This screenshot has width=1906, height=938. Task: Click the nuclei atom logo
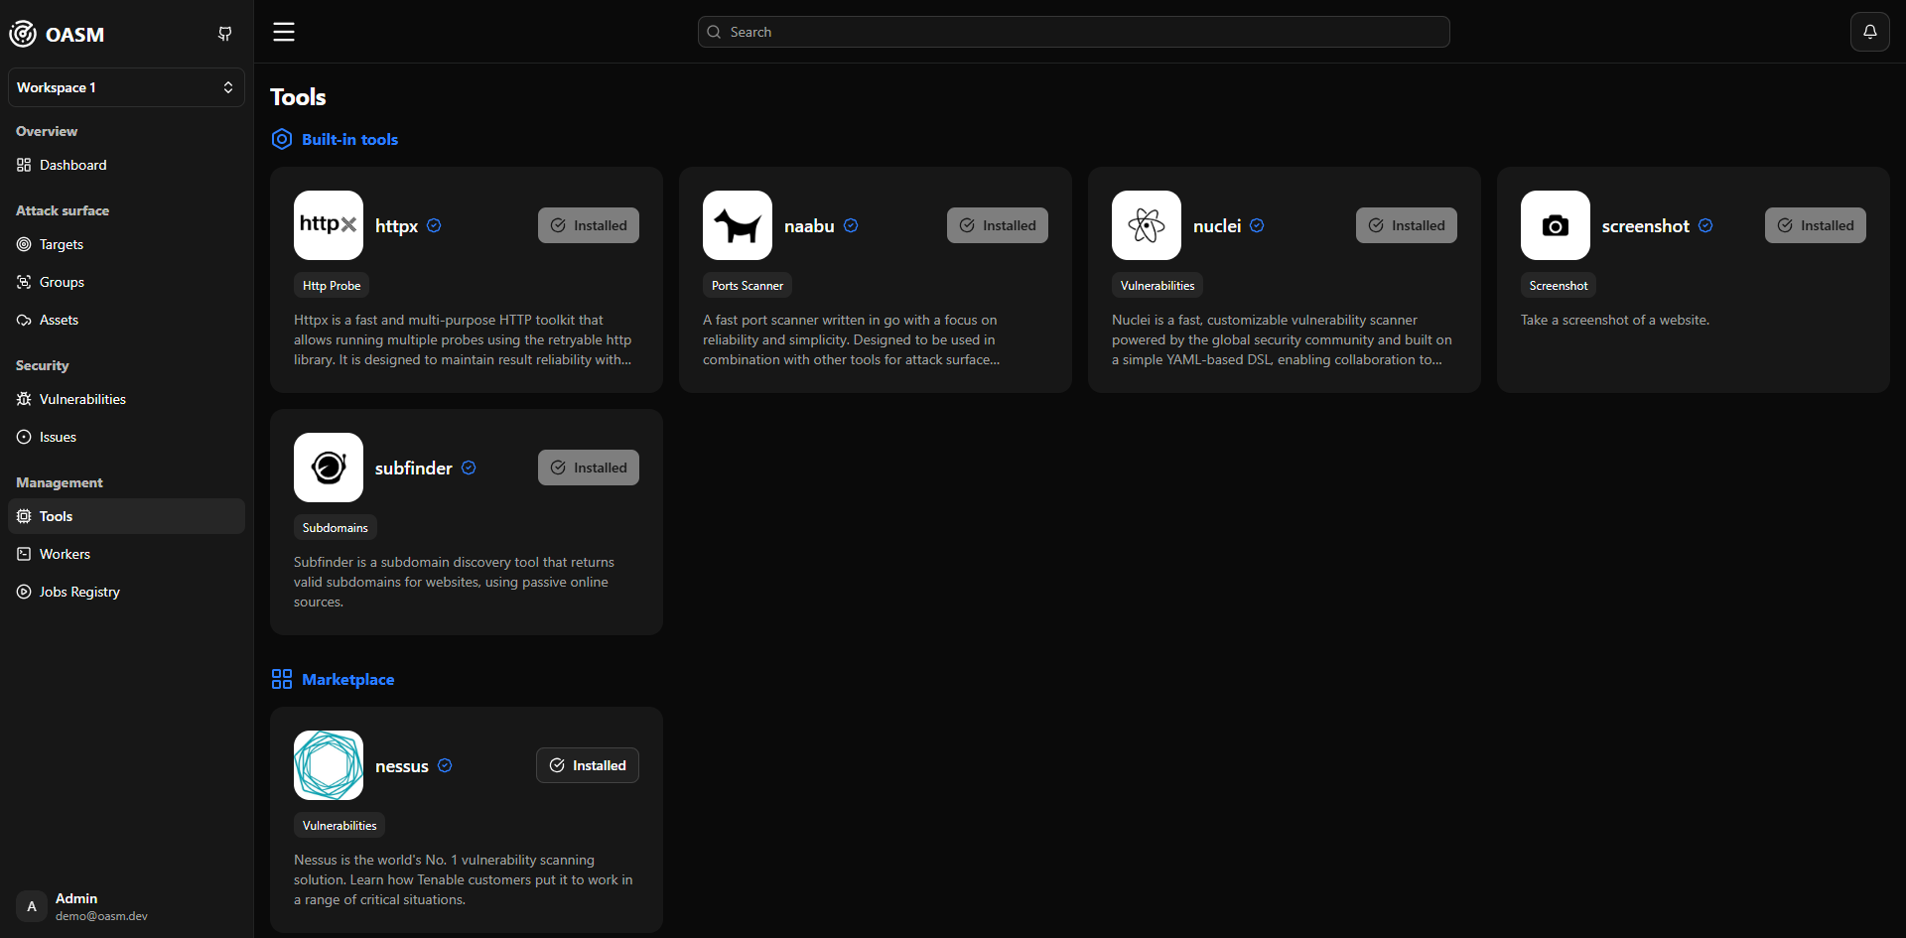pos(1147,225)
